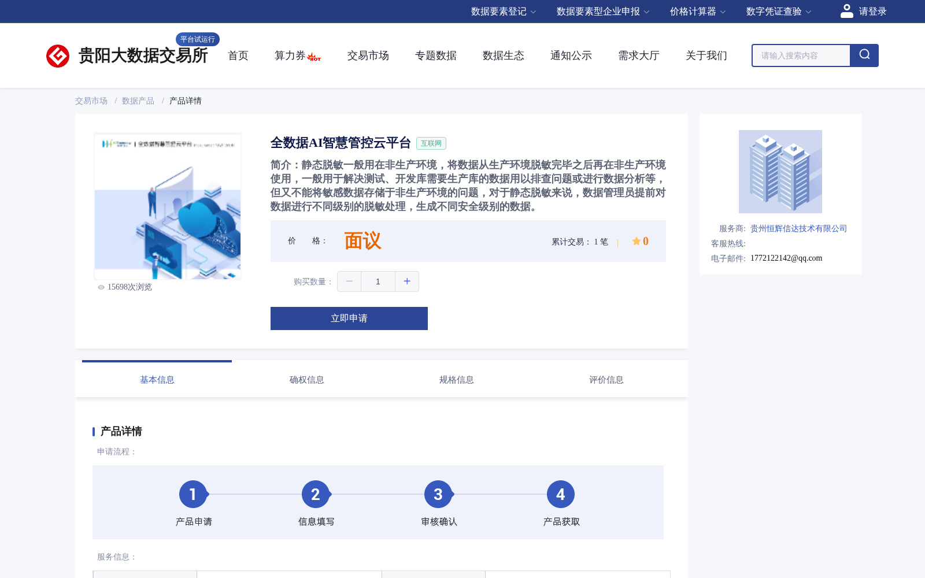This screenshot has height=578, width=925.
Task: Click the product cover thumbnail image
Action: tap(168, 206)
